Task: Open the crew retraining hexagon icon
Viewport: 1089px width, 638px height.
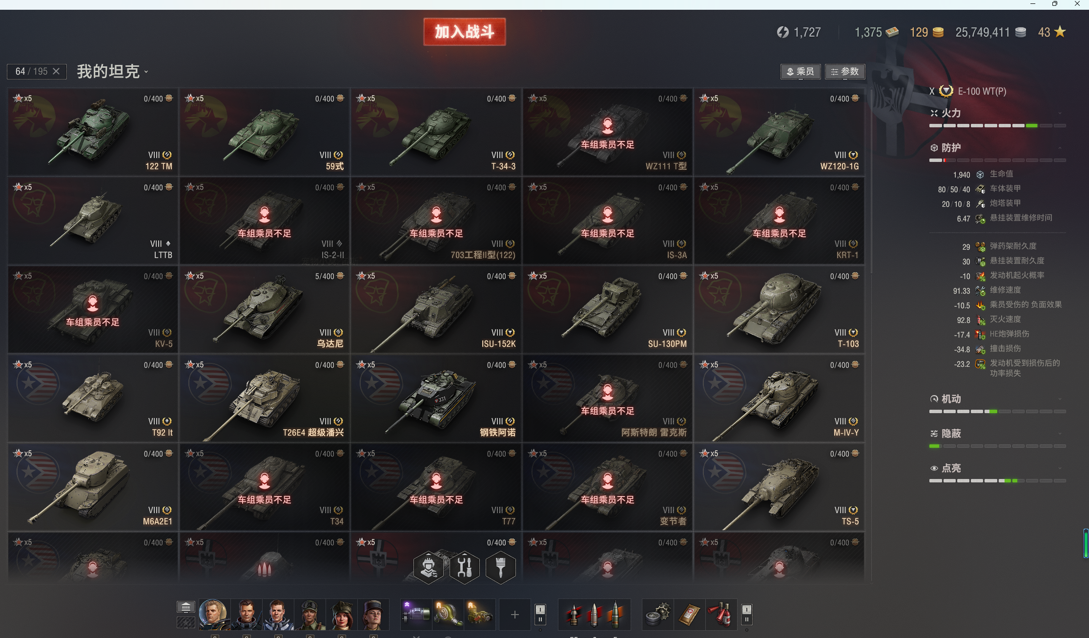Action: click(429, 567)
